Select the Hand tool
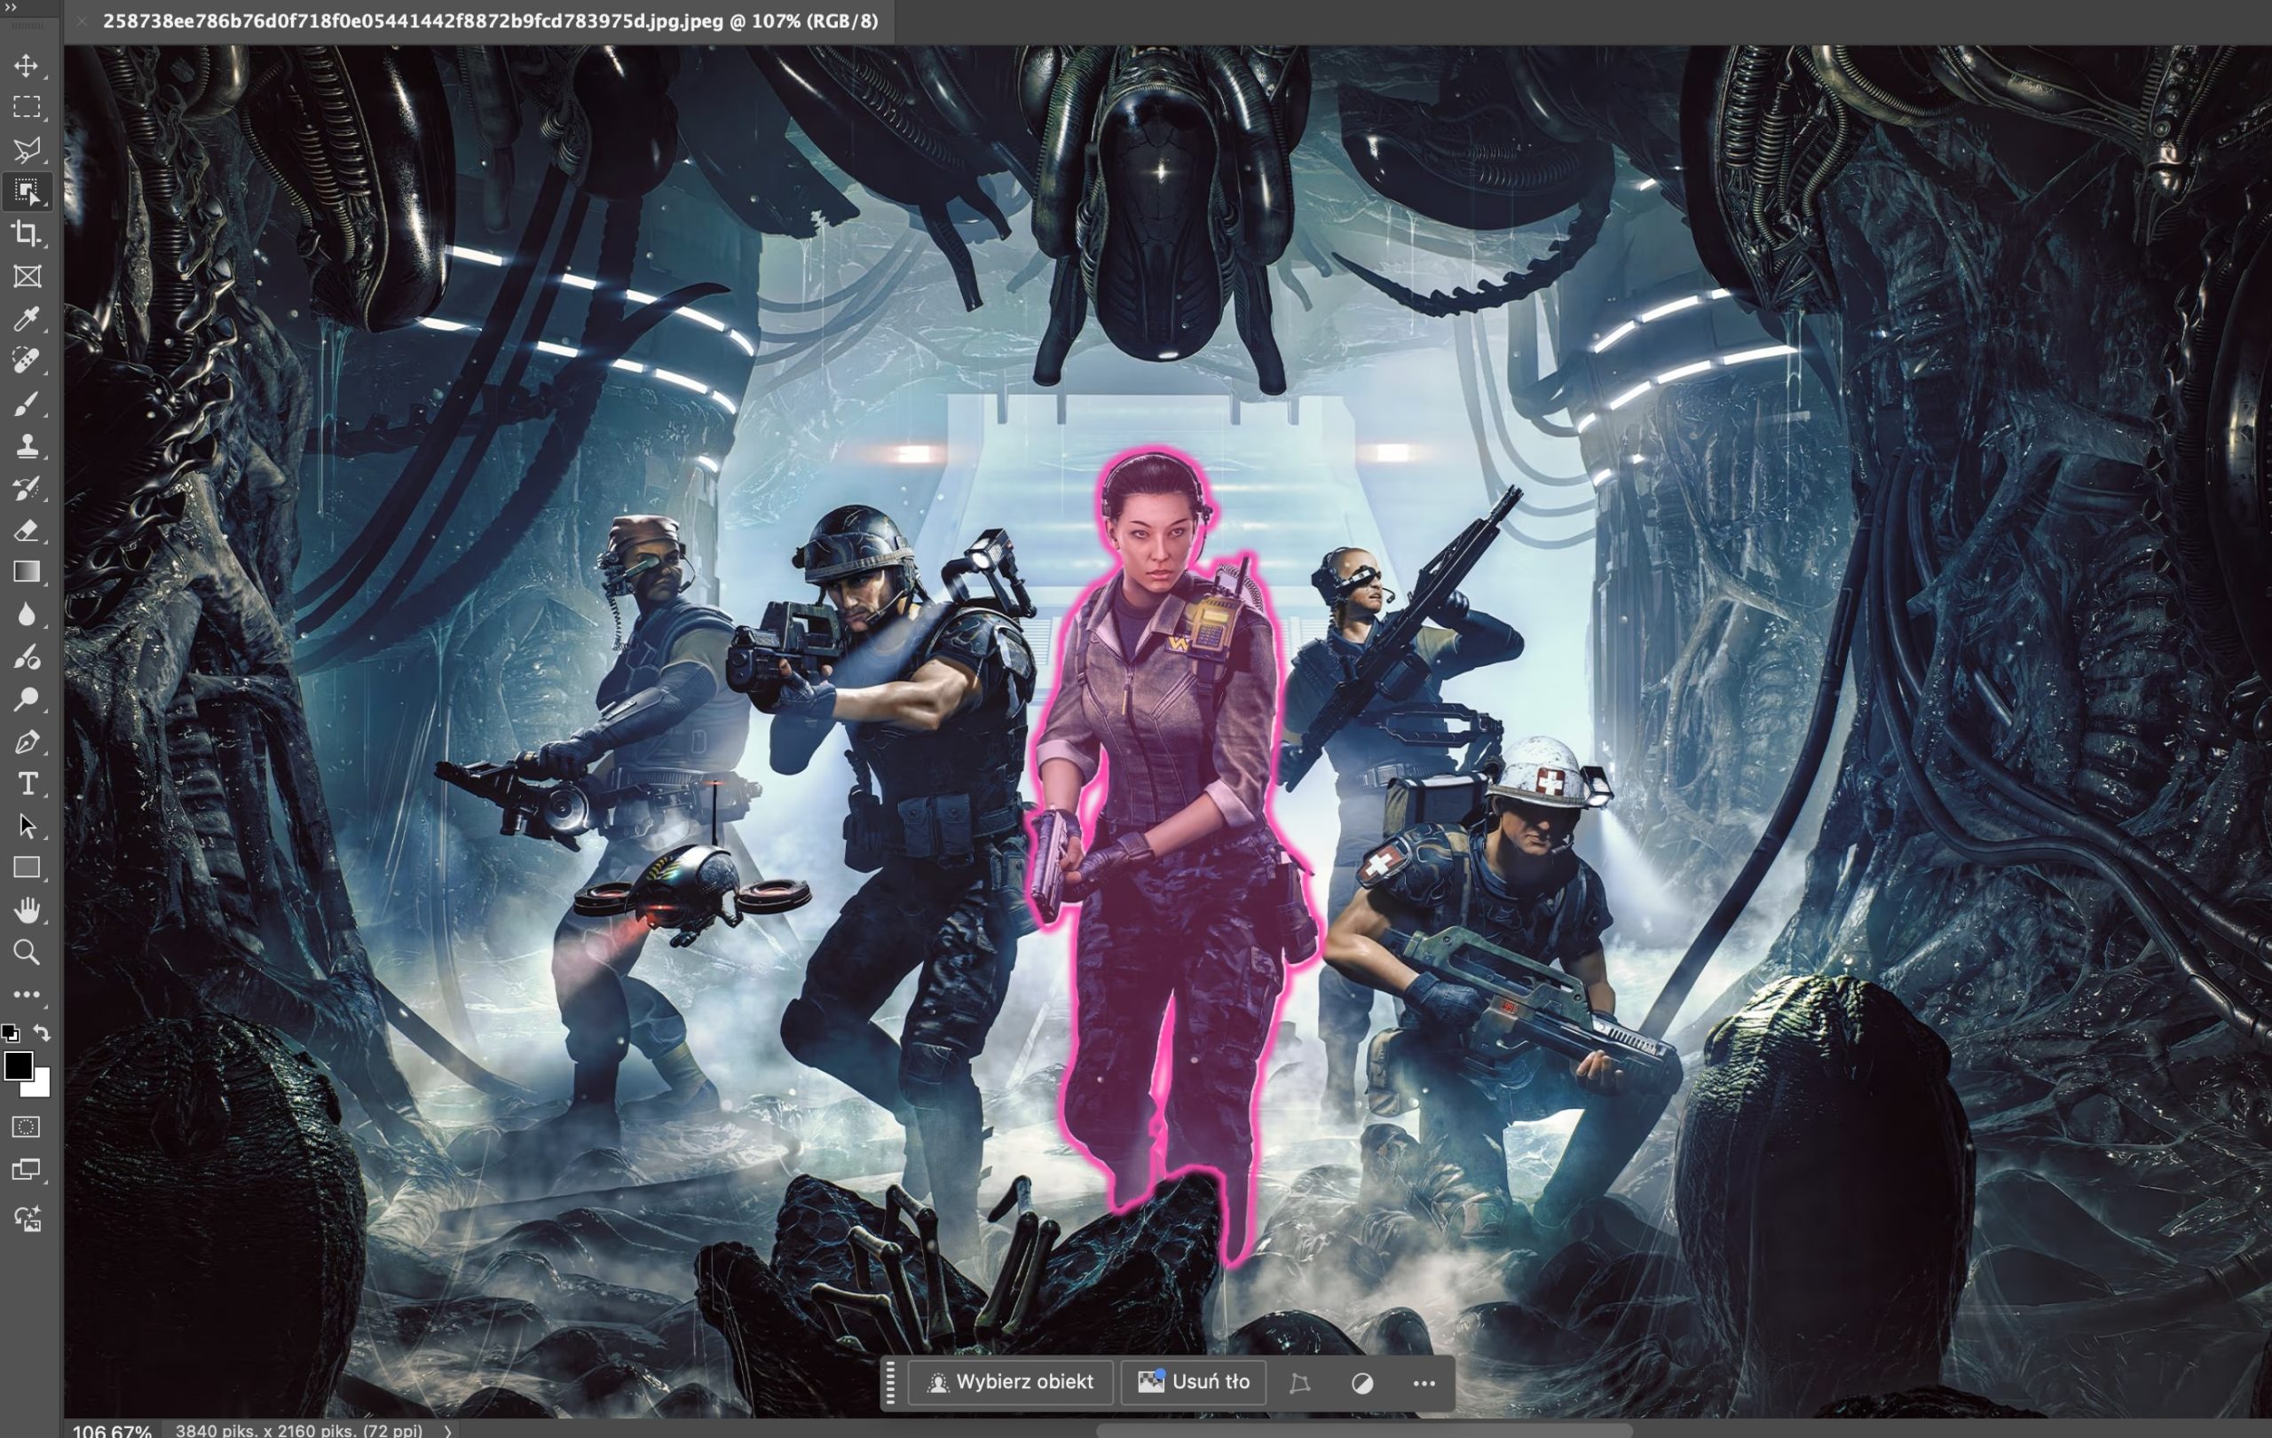 pos(27,910)
